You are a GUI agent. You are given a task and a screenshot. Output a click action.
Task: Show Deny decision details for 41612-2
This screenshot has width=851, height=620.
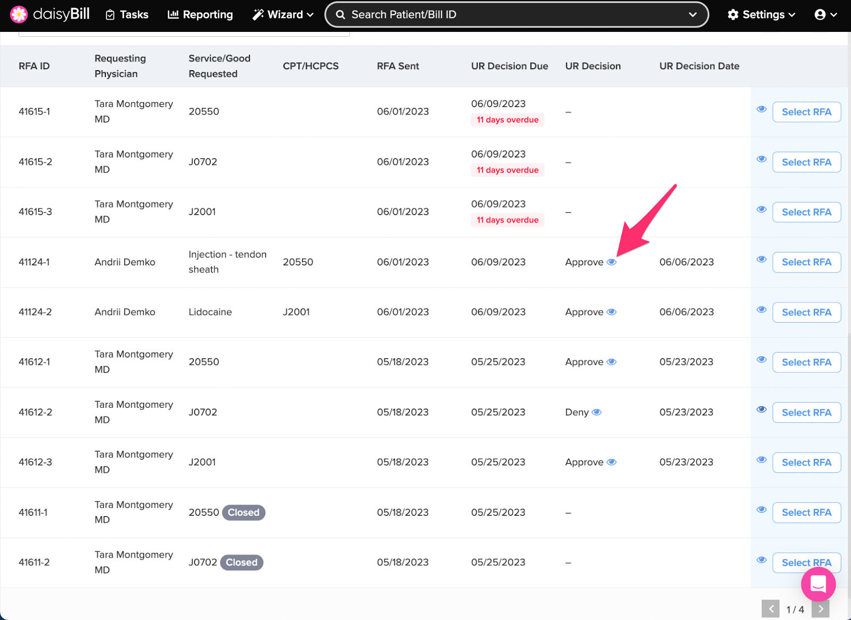click(x=597, y=412)
